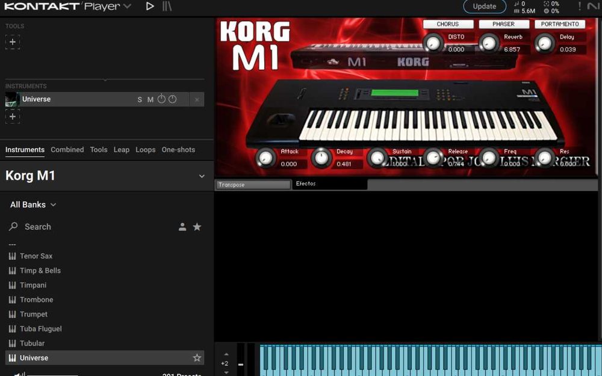Click the Release knob
This screenshot has width=602, height=376.
(x=433, y=158)
